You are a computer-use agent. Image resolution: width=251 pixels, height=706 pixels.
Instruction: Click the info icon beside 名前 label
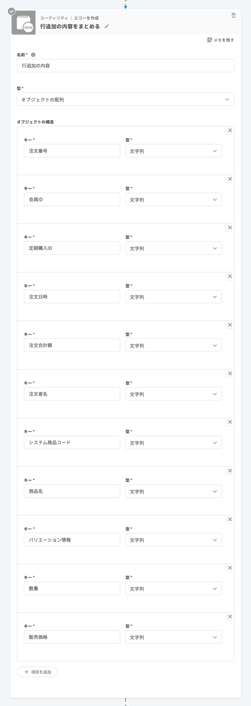pos(33,55)
